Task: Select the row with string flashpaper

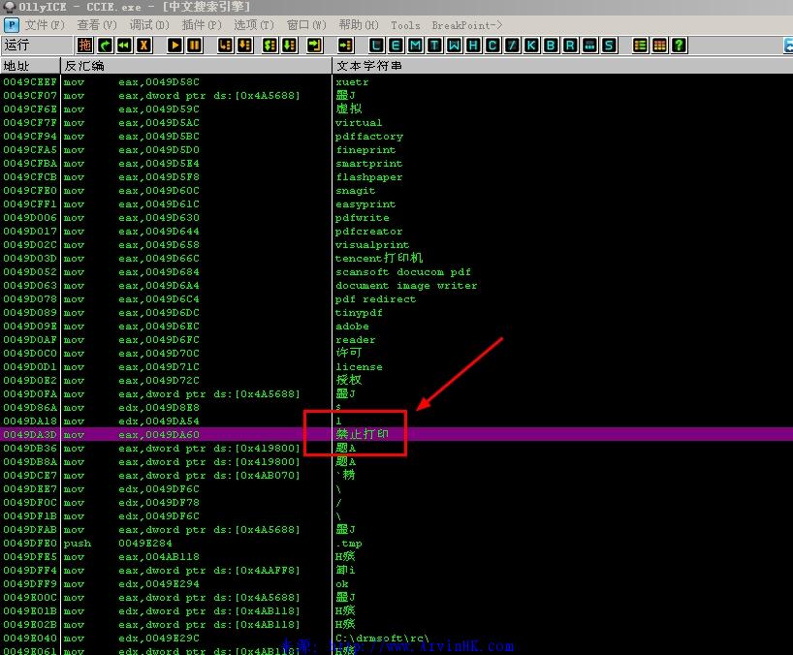Action: 396,177
